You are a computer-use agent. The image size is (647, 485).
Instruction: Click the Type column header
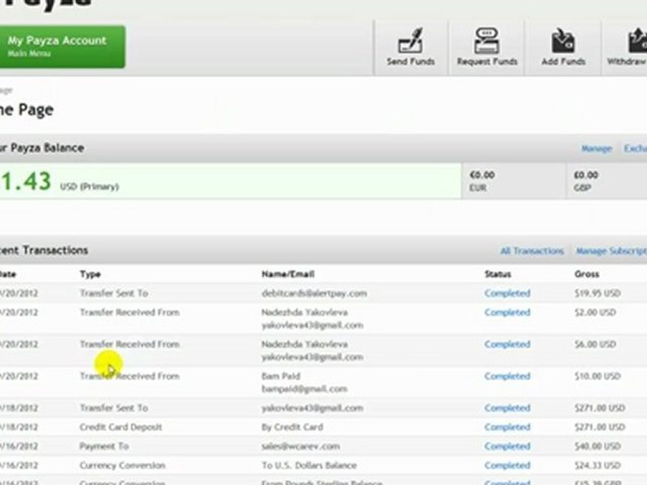pos(90,274)
